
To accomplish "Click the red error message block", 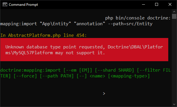I will point(84,50).
